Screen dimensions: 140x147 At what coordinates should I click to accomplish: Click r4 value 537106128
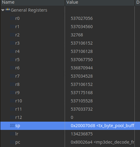(82, 51)
